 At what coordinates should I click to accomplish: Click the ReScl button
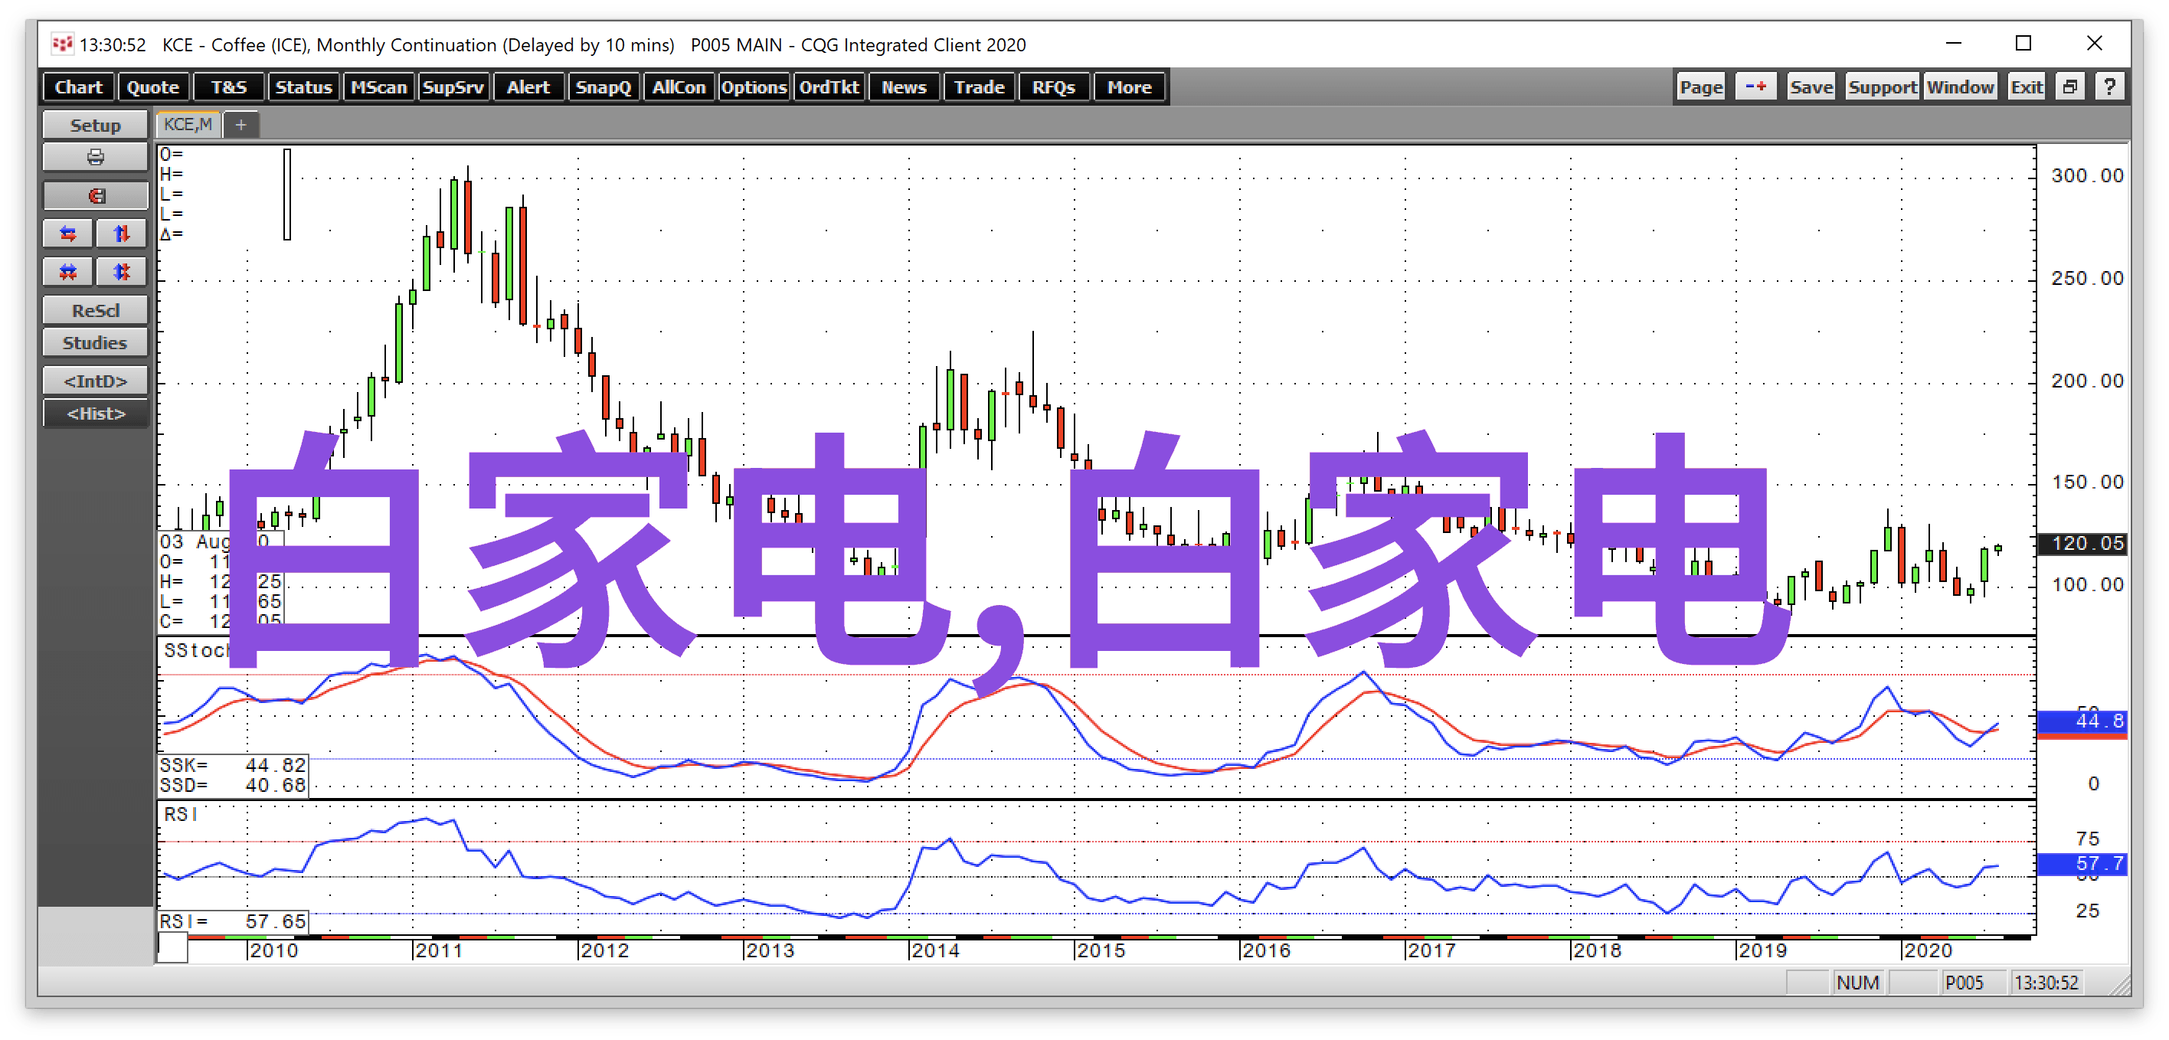point(95,311)
